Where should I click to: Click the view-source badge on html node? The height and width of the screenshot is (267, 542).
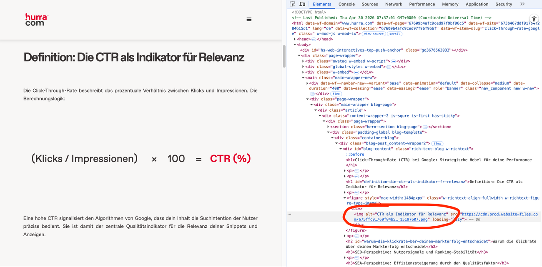point(374,34)
